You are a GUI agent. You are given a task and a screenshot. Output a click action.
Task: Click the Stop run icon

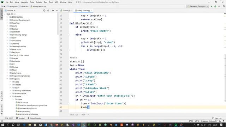click(x=219, y=6)
